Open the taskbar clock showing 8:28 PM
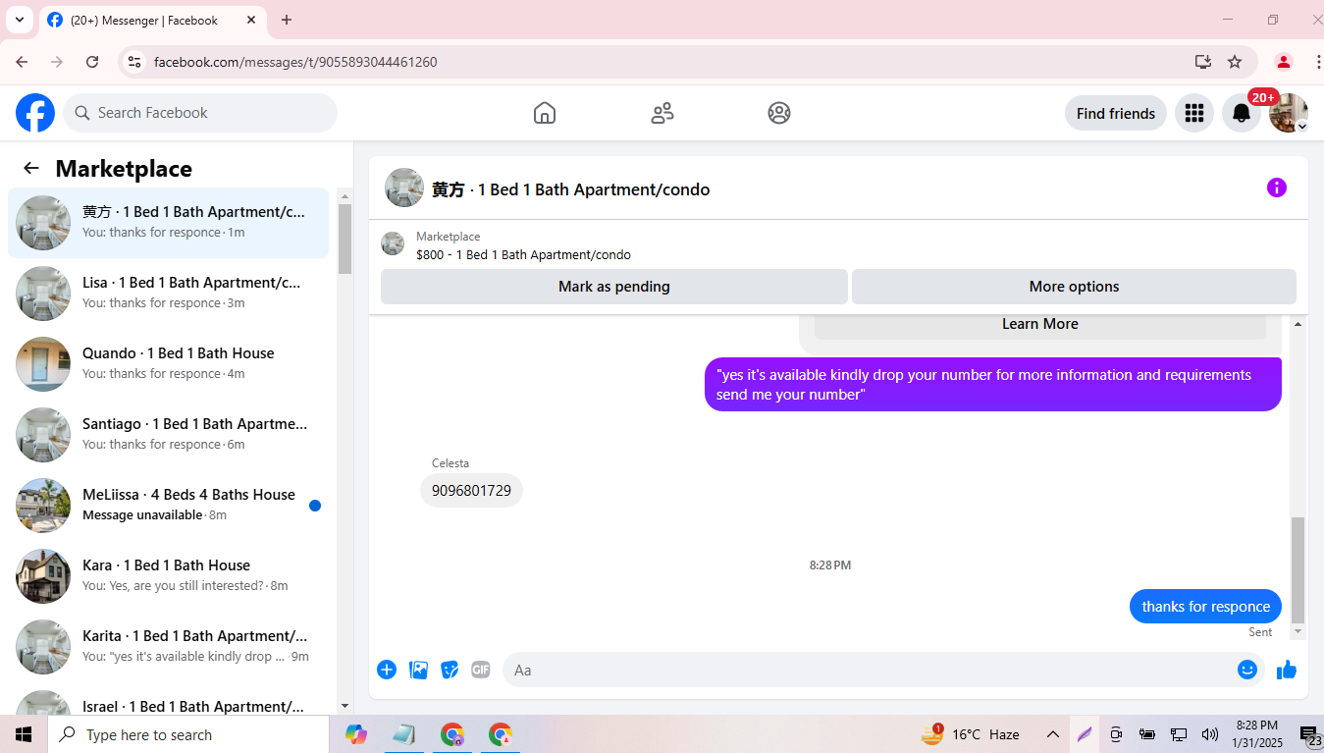1324x753 pixels. (x=1257, y=734)
